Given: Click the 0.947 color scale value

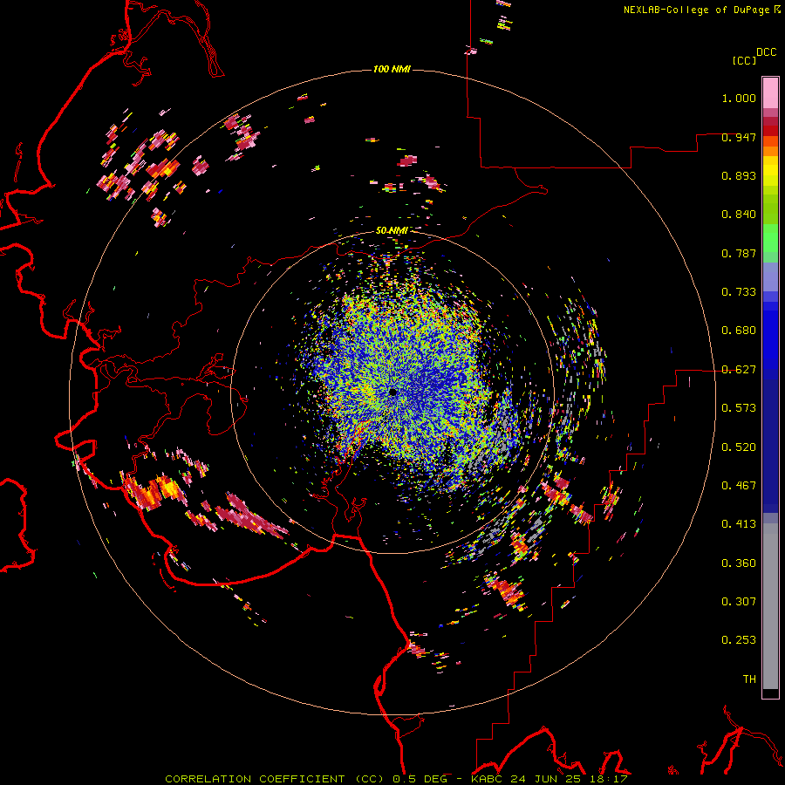Looking at the screenshot, I should (739, 137).
